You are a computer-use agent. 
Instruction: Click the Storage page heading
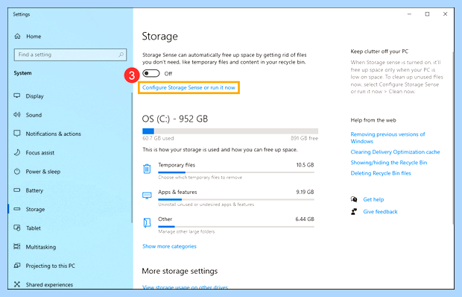coord(159,37)
